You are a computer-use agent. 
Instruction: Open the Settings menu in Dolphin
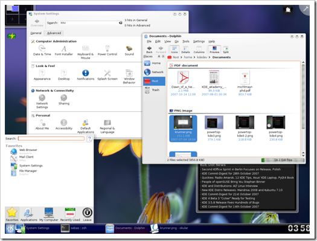[199, 41]
